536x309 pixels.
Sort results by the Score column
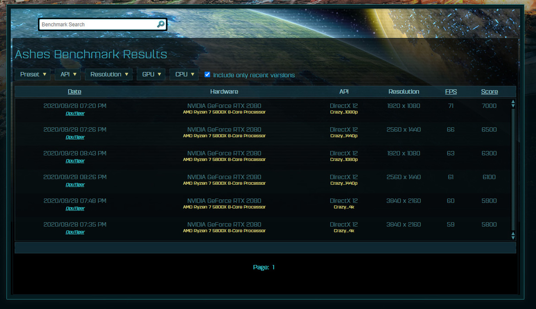click(490, 92)
